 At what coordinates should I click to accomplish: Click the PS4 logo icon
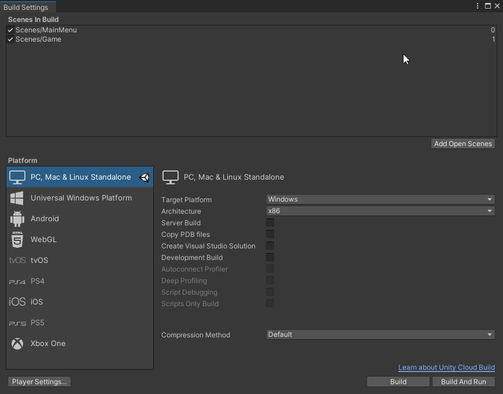(17, 282)
